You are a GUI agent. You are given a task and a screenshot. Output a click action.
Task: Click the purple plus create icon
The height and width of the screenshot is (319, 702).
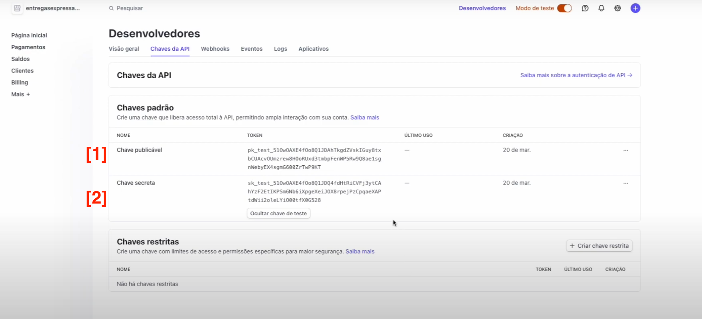coord(635,8)
